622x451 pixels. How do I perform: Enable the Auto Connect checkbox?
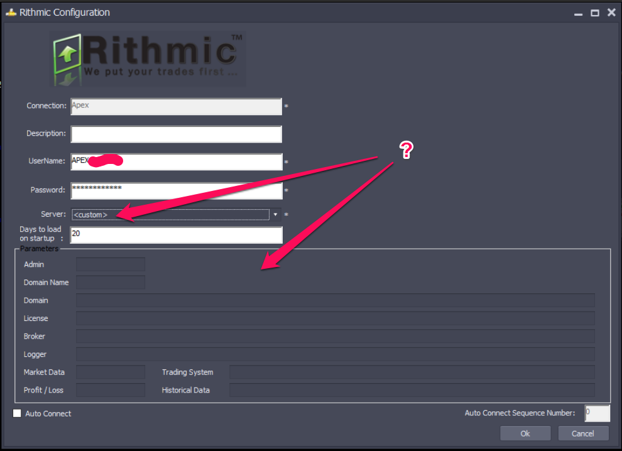point(17,413)
